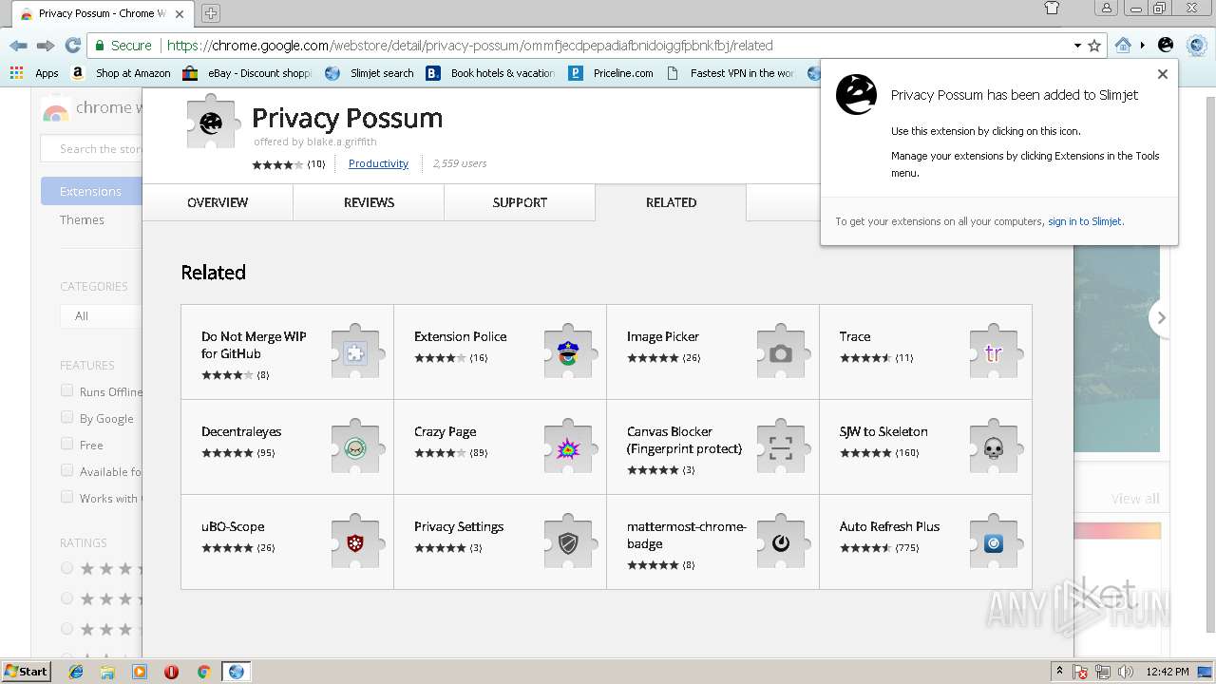Open the Auto Refresh Plus icon

(994, 542)
